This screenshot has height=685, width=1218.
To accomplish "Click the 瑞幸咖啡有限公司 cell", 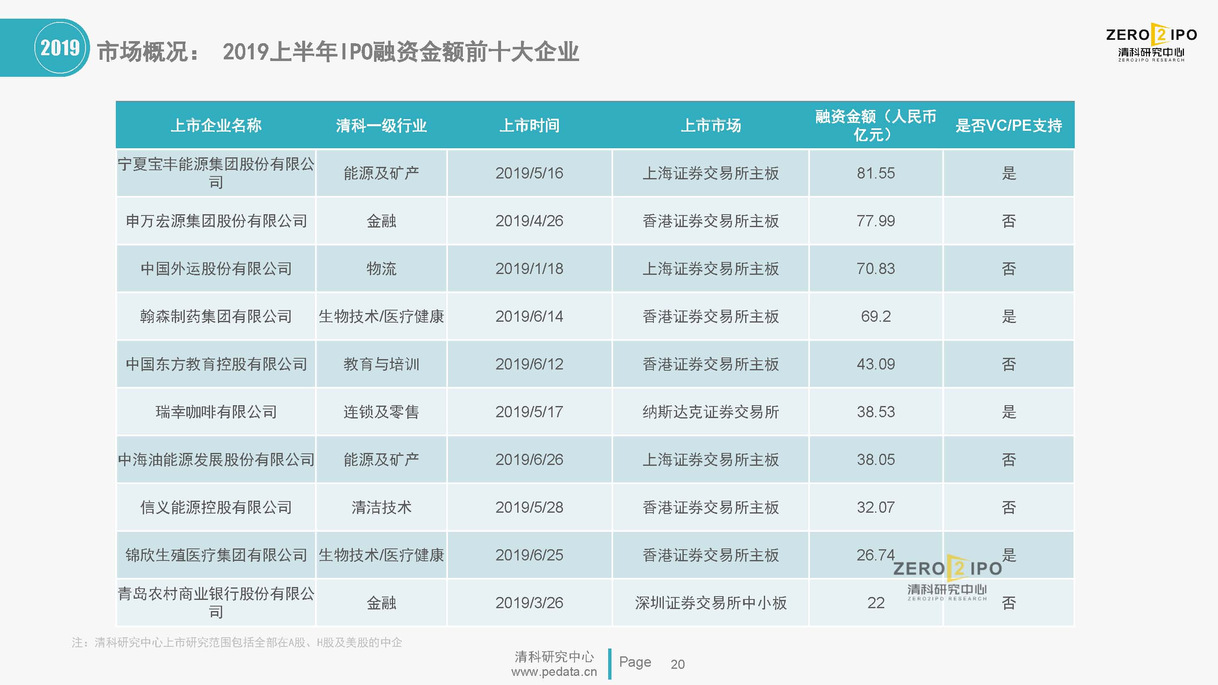I will tap(216, 412).
